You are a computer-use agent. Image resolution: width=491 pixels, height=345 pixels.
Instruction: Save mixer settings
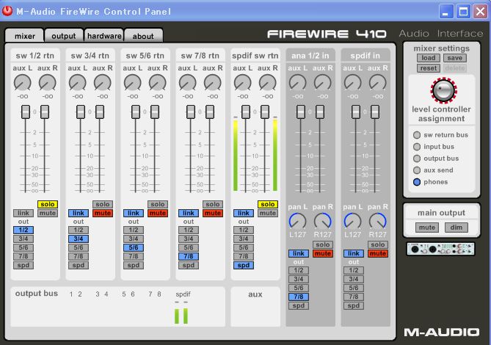pyautogui.click(x=455, y=58)
